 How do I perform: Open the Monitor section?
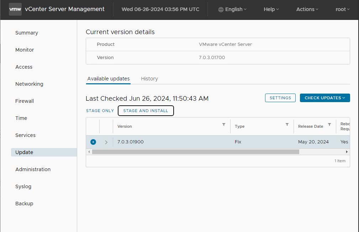tap(25, 50)
